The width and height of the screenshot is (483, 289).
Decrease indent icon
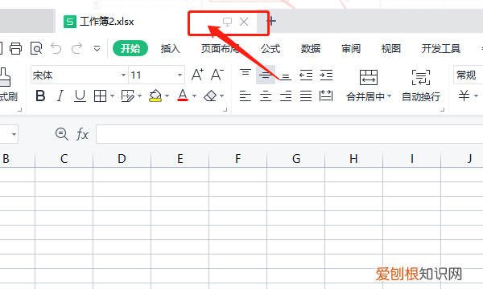pos(306,75)
